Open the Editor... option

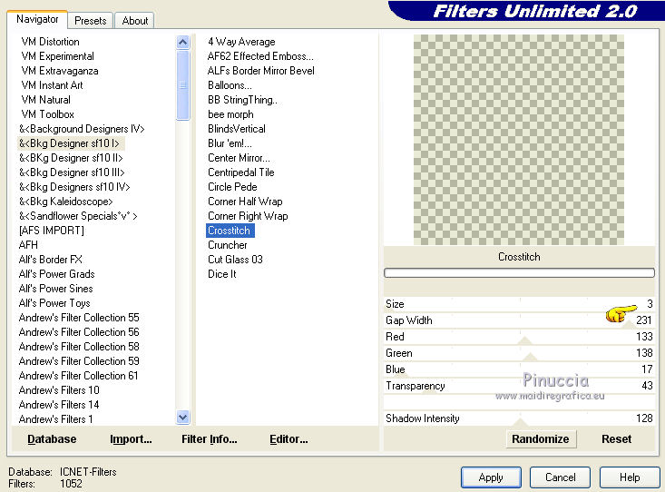[x=288, y=439]
